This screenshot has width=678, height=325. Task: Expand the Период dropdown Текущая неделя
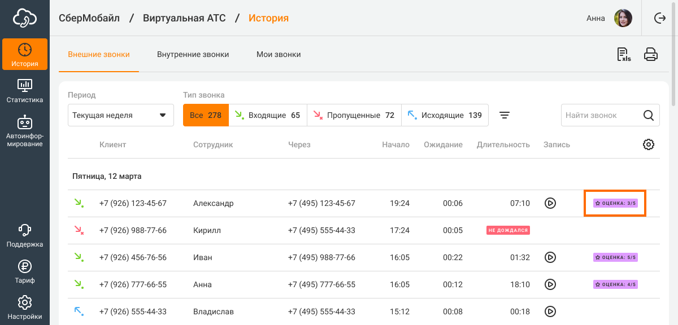(121, 115)
